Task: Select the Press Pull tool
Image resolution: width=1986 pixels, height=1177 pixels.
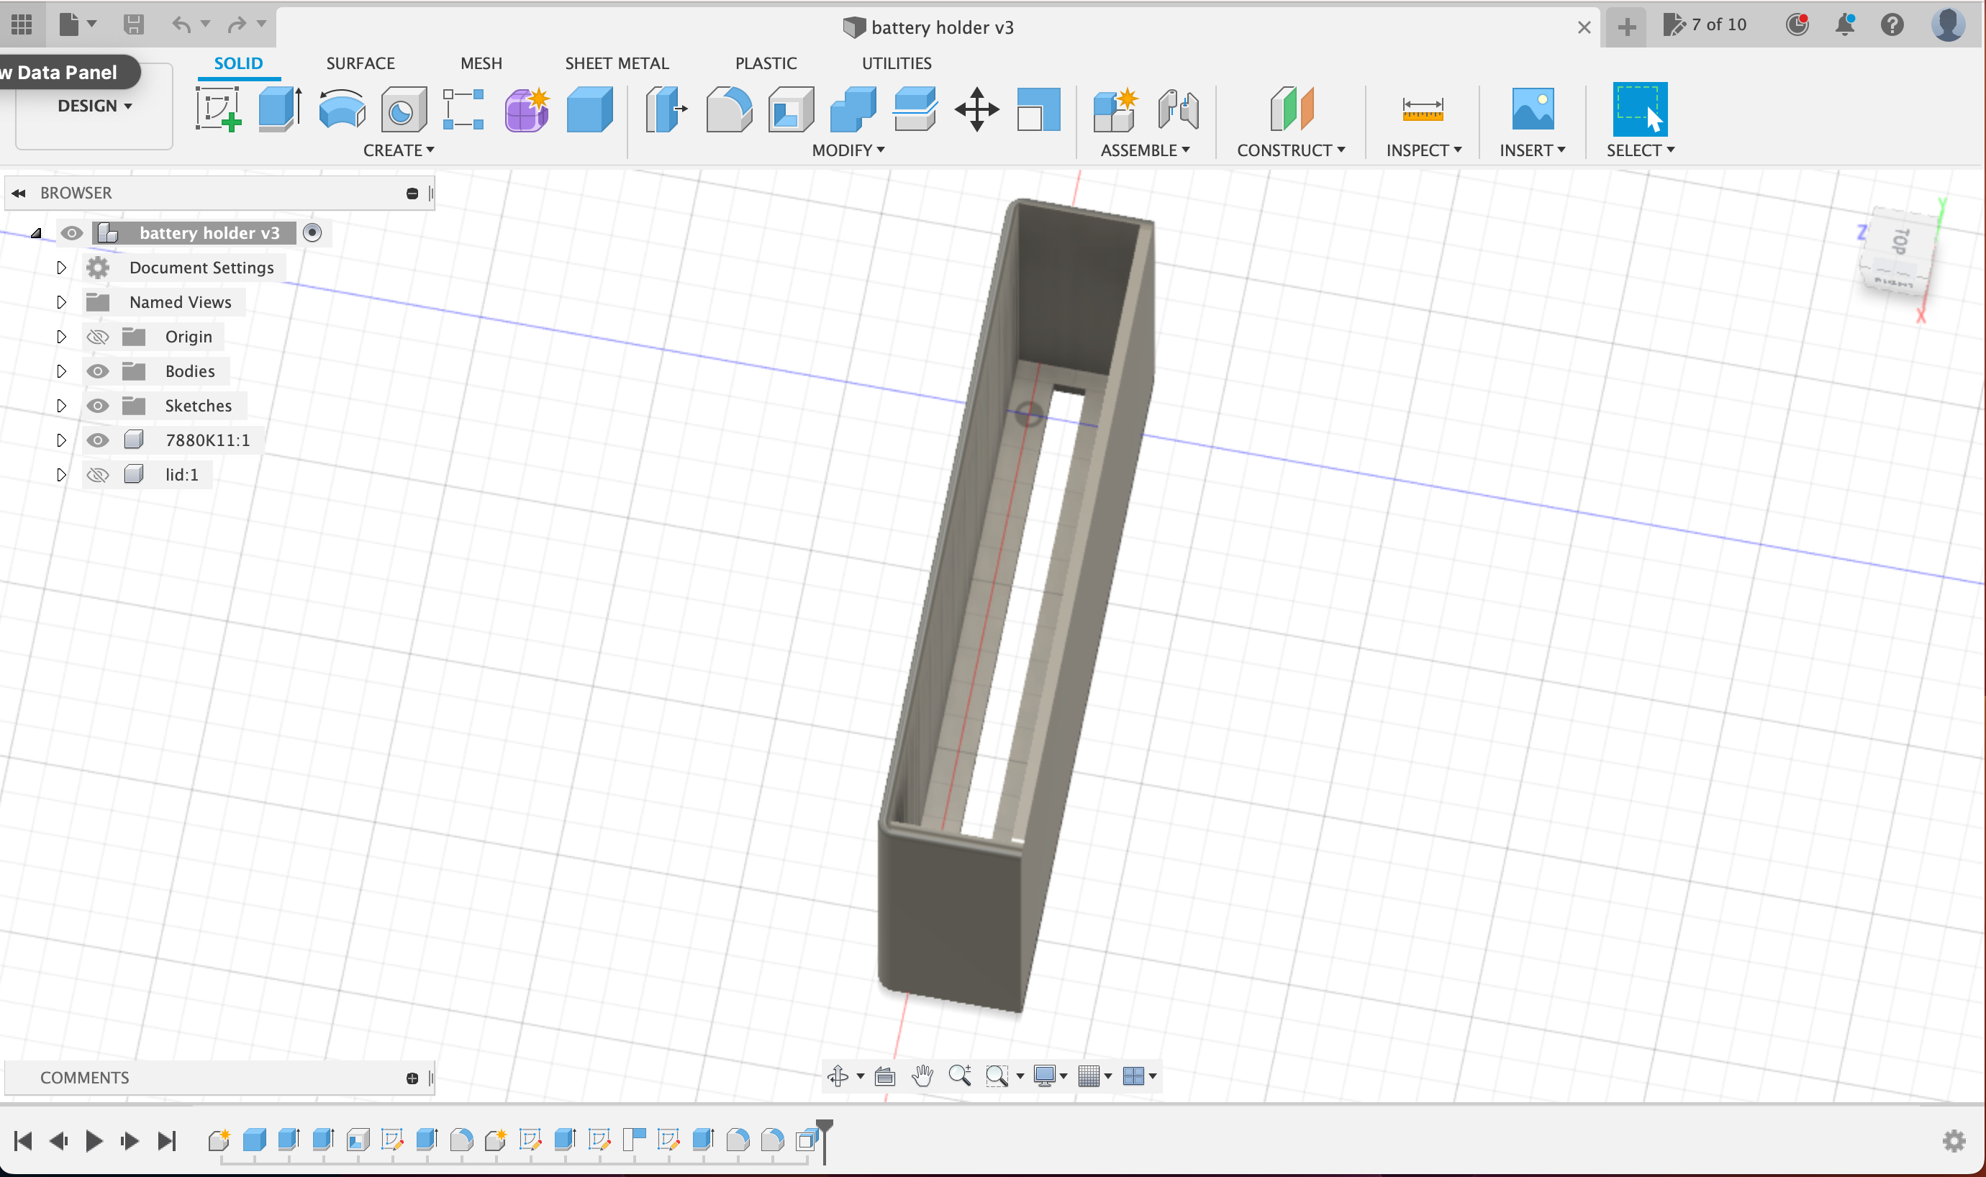Action: pos(666,109)
